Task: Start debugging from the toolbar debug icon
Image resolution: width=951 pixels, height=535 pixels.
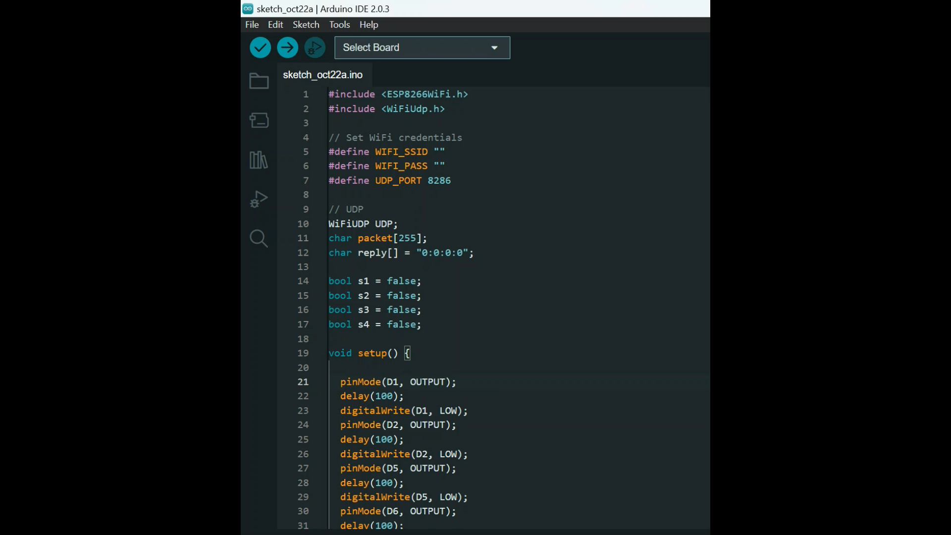Action: 315,47
